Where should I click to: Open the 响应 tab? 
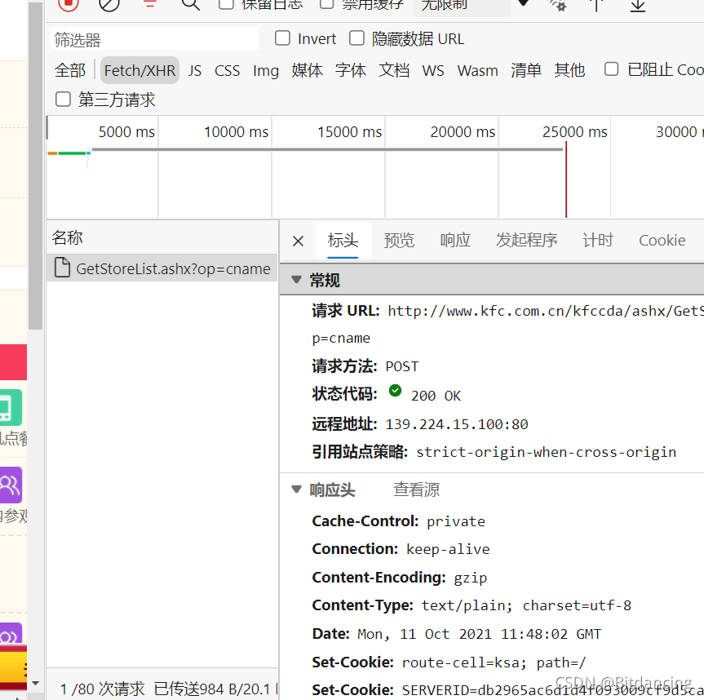pos(455,240)
